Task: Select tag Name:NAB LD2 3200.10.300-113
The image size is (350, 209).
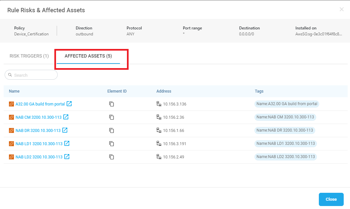Action: tap(285, 157)
